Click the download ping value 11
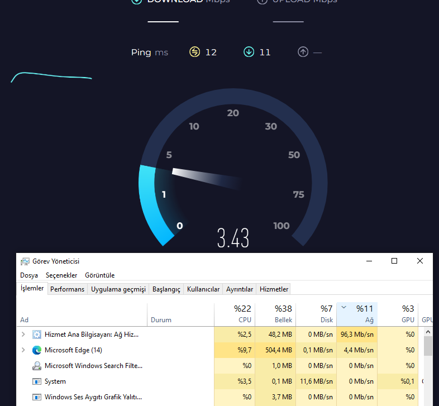This screenshot has height=406, width=439. pos(265,52)
